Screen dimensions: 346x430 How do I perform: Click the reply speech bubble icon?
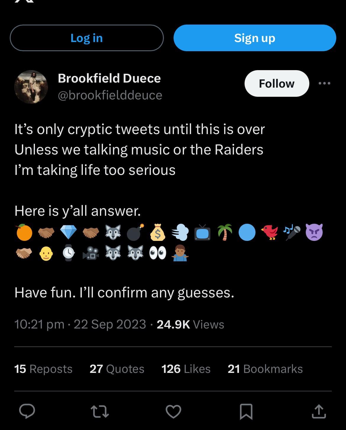click(27, 411)
